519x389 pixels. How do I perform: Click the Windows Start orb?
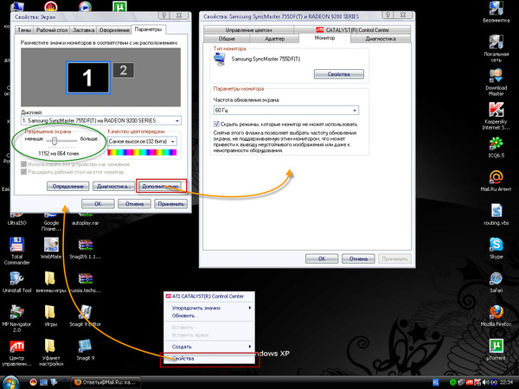[x=10, y=382]
